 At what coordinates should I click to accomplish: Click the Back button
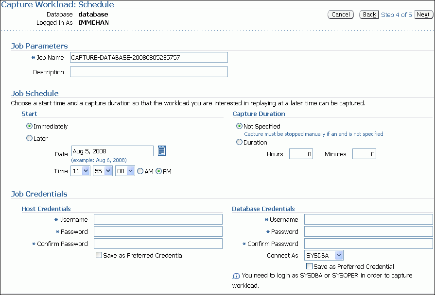pos(369,15)
